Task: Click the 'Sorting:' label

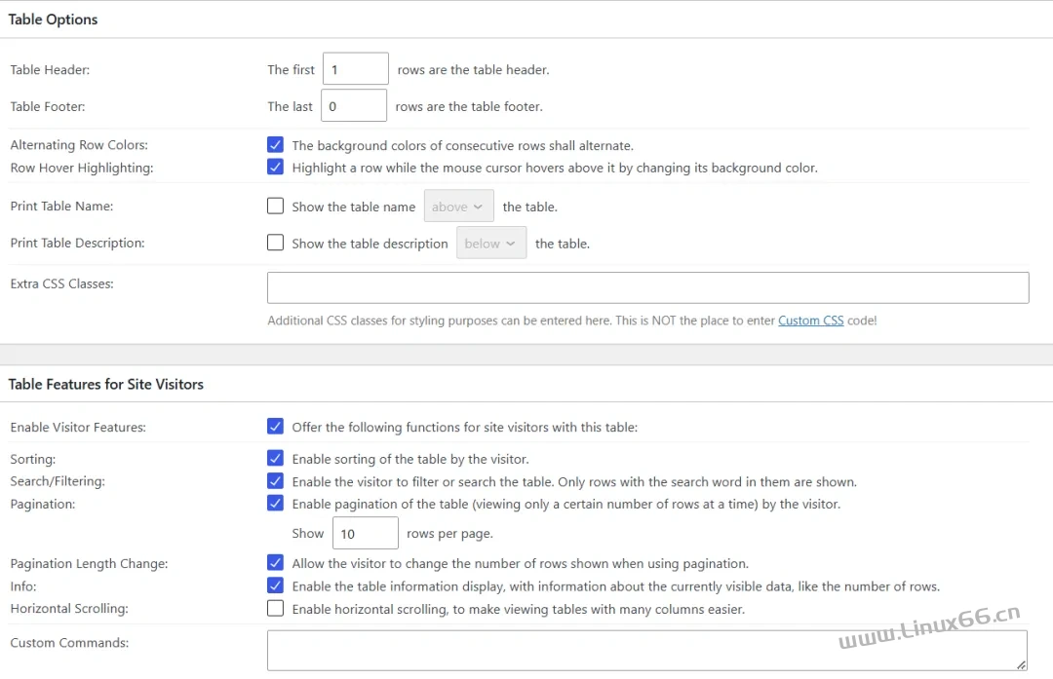Action: pyautogui.click(x=33, y=459)
